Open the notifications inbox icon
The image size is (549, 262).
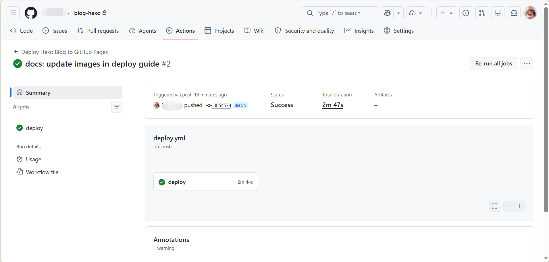514,13
